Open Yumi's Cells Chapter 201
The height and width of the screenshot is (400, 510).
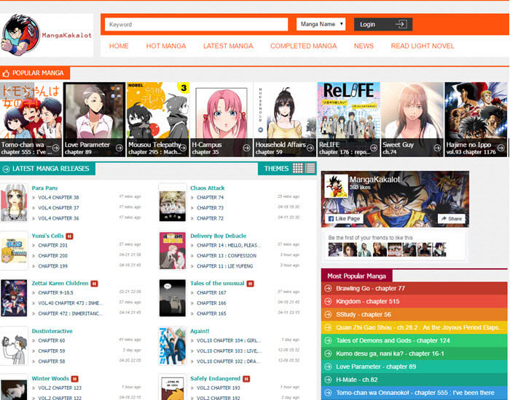52,245
